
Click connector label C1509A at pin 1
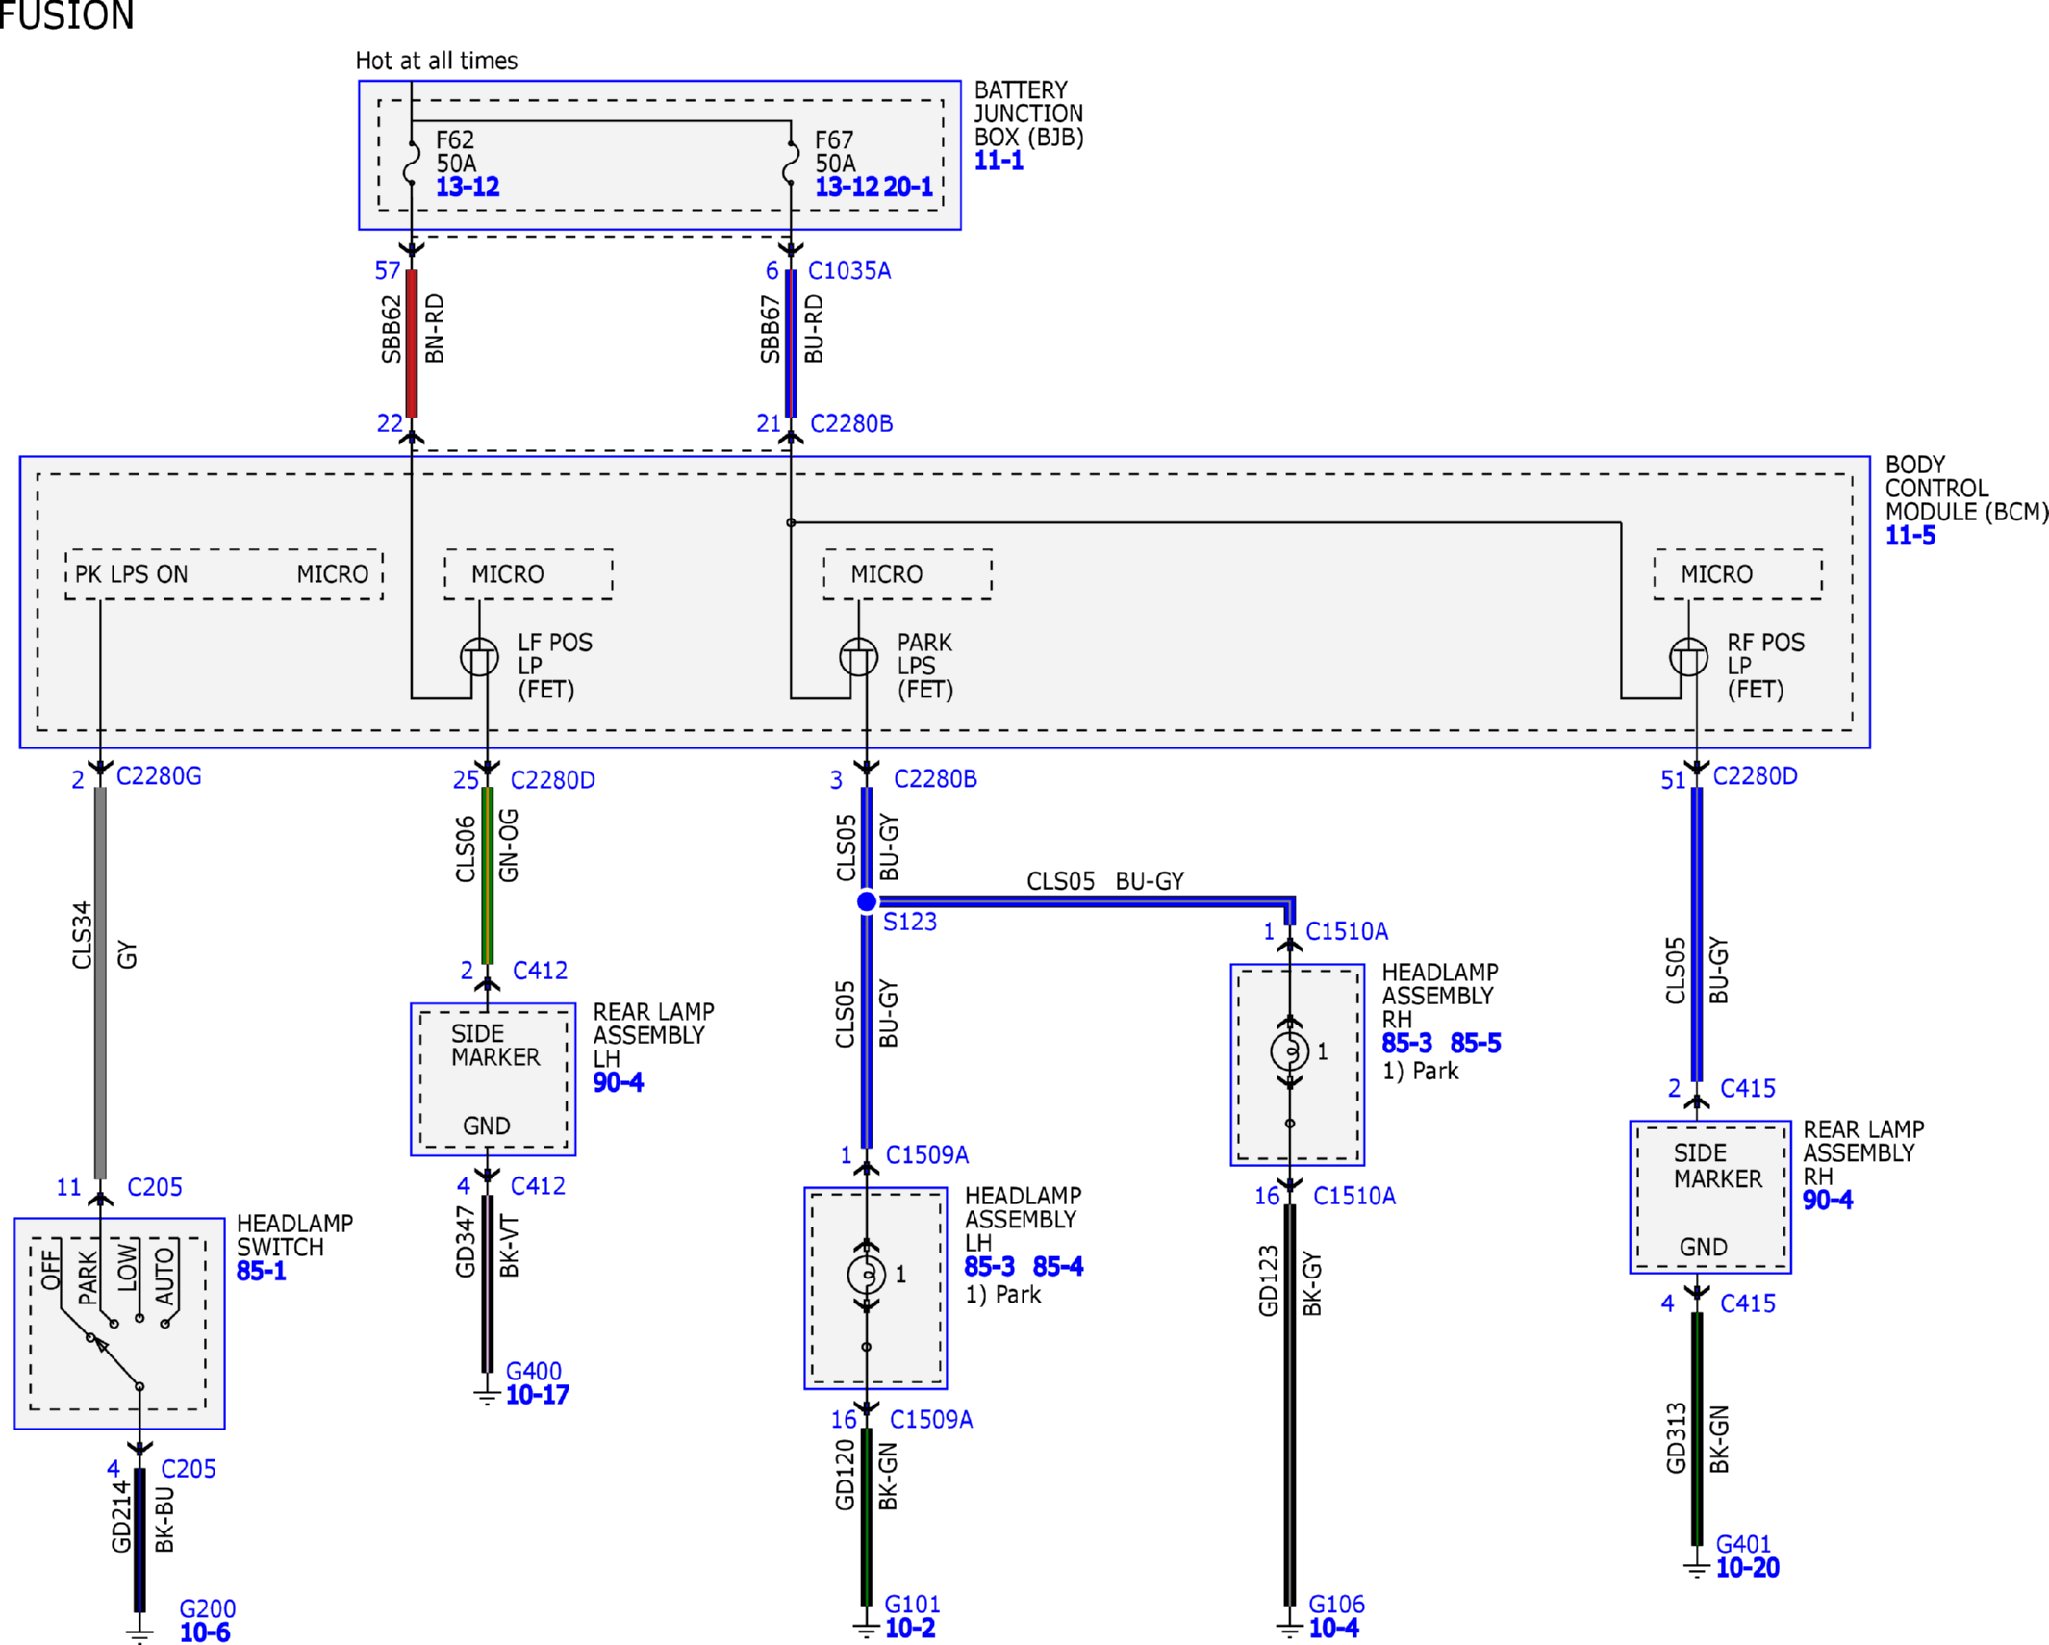[926, 1155]
